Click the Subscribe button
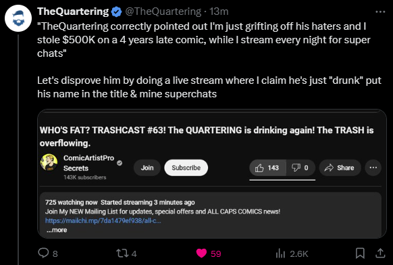 click(x=186, y=168)
